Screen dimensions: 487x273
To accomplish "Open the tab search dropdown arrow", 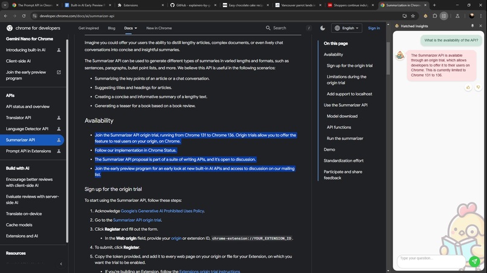I will (x=5, y=5).
